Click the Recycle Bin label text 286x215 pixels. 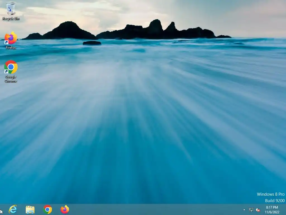coord(11,18)
